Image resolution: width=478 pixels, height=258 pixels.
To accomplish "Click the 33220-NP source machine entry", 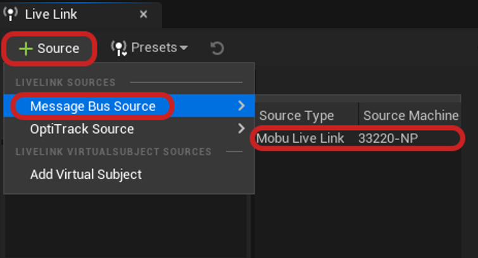I will pos(388,138).
